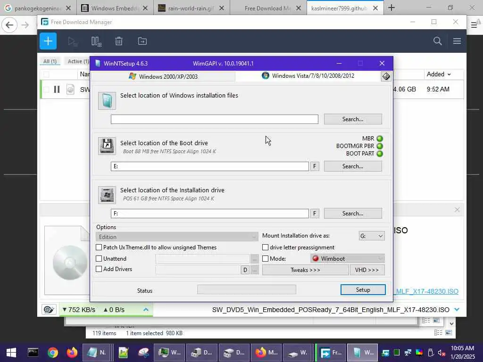Open the hamburger menu in Free Download Manager
Screen dimensions: 483x362
click(x=457, y=41)
